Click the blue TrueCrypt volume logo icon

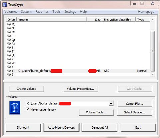pyautogui.click(x=15, y=107)
